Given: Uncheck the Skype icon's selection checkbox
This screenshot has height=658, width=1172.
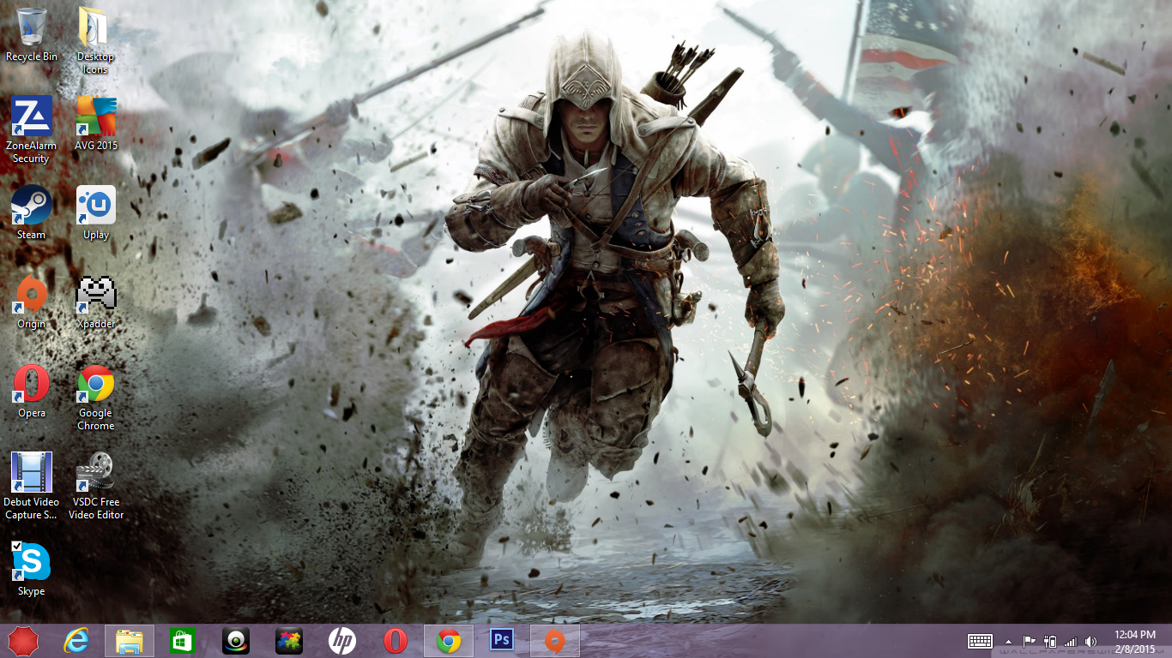Looking at the screenshot, I should pos(16,547).
